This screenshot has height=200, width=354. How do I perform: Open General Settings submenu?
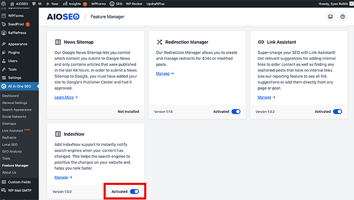(x=15, y=103)
